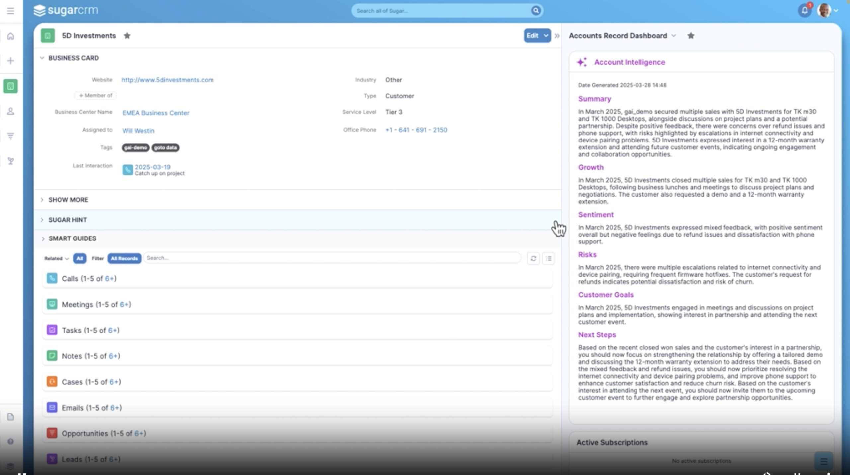The image size is (850, 475).
Task: Select the All Records filter
Action: [124, 258]
